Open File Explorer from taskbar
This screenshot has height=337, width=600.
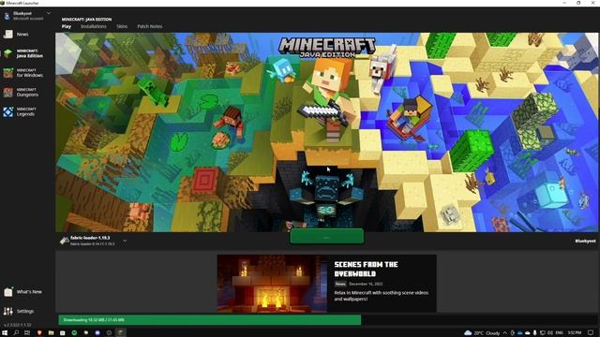pyautogui.click(x=51, y=333)
